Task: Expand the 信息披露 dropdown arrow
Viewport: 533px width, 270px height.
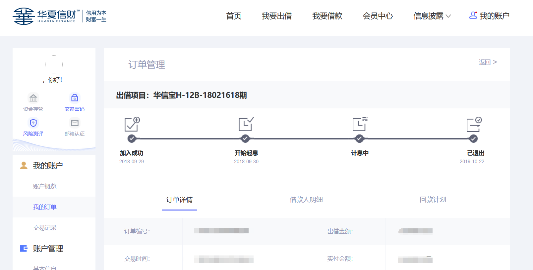Action: pyautogui.click(x=448, y=16)
